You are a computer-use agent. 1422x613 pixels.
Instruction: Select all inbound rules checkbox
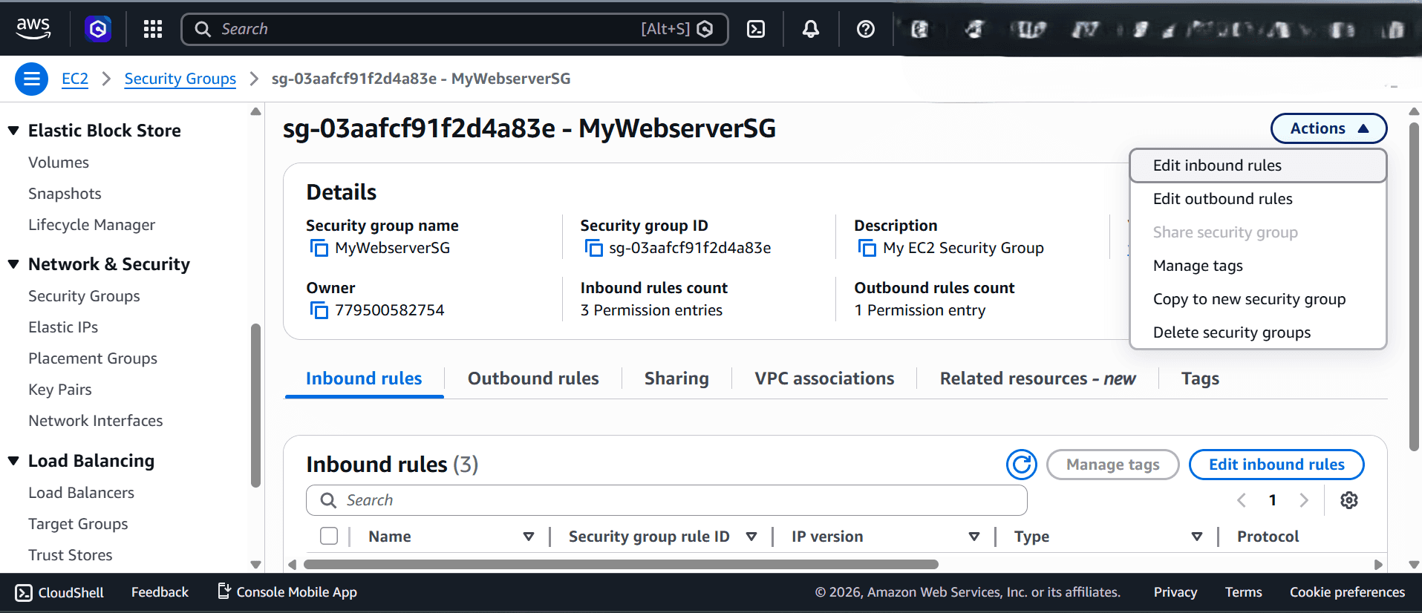tap(329, 536)
